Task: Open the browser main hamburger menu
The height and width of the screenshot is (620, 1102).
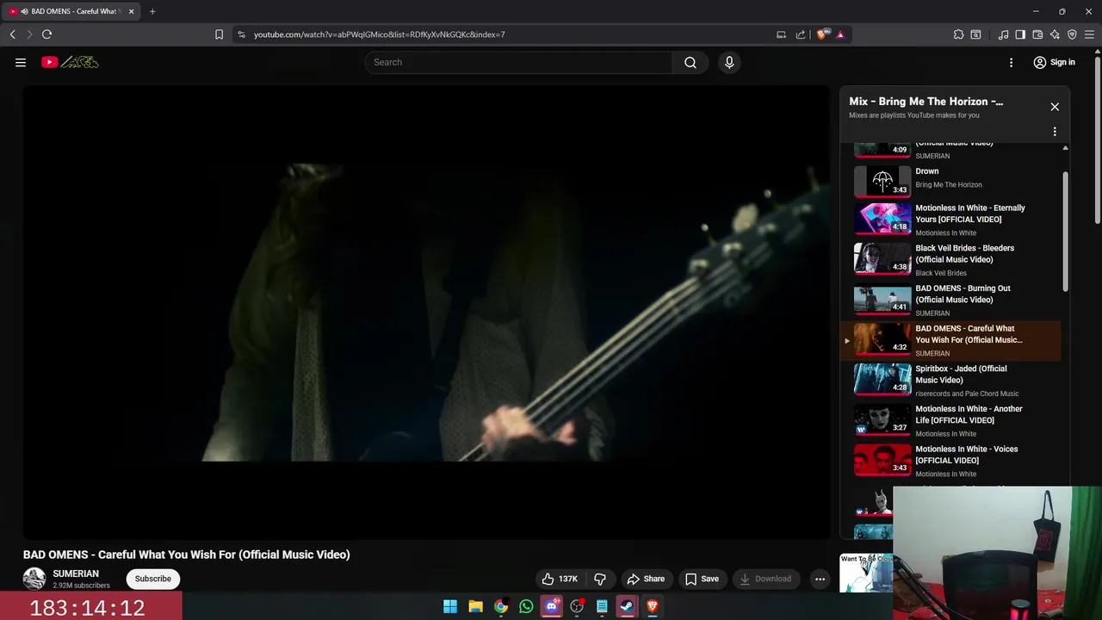Action: [1090, 34]
